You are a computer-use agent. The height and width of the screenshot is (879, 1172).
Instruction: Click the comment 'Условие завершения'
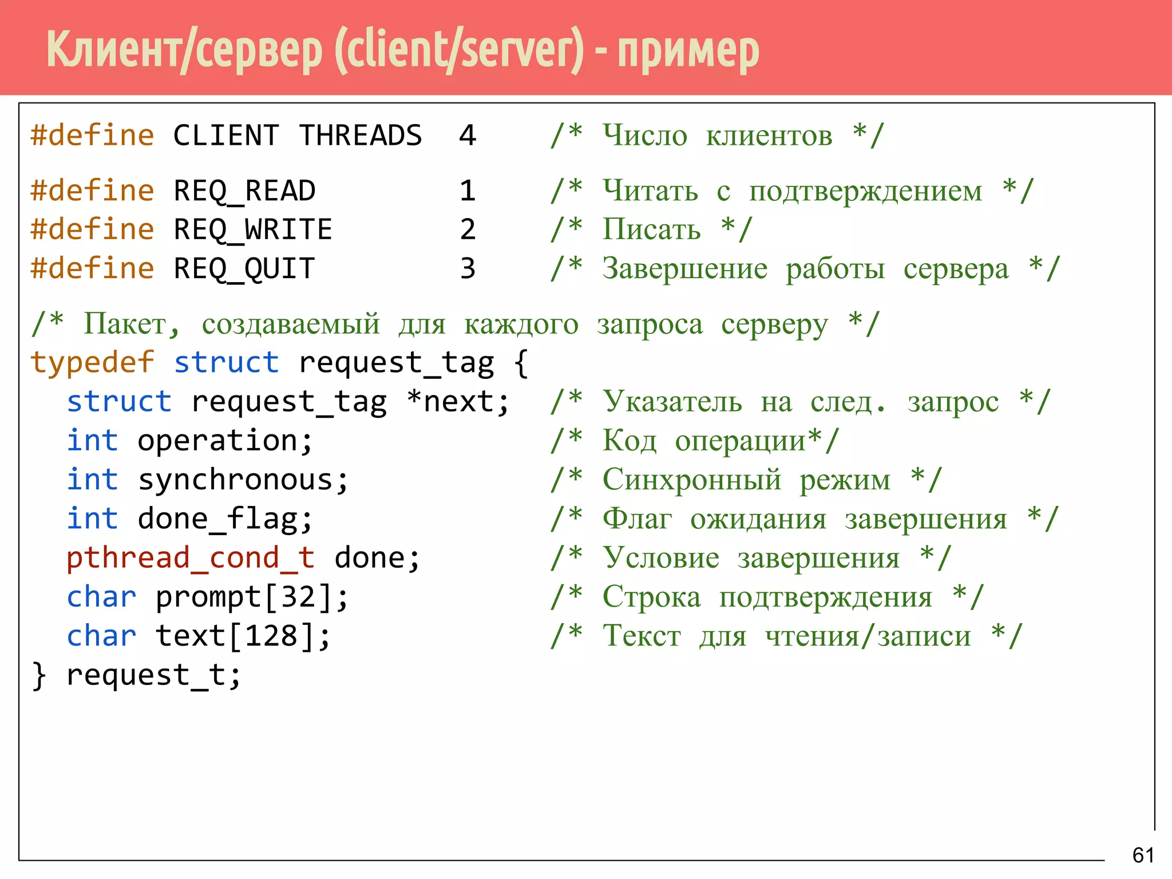tap(751, 559)
